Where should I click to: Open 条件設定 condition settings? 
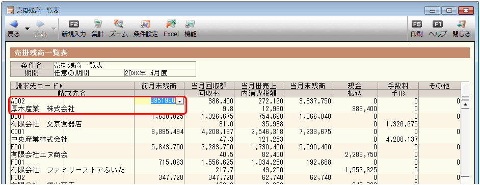[145, 24]
